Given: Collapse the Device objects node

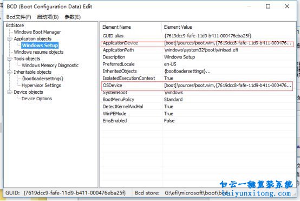Looking at the screenshot, I should (x=9, y=92).
